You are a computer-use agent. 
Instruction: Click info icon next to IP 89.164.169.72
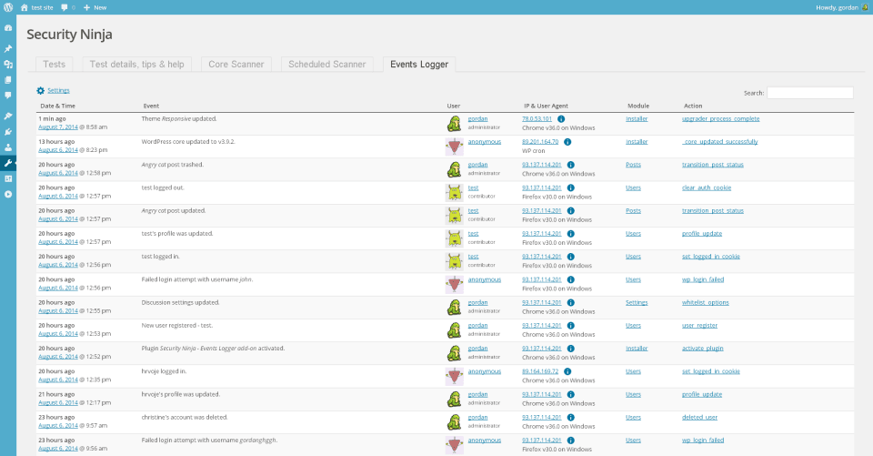pyautogui.click(x=567, y=371)
